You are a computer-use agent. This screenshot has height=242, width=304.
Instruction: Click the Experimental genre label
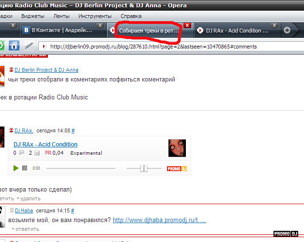pyautogui.click(x=86, y=153)
